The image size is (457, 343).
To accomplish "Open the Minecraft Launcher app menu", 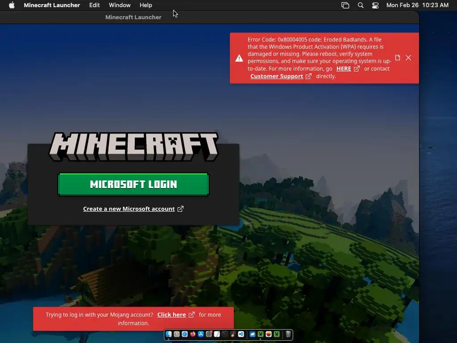I will [52, 5].
